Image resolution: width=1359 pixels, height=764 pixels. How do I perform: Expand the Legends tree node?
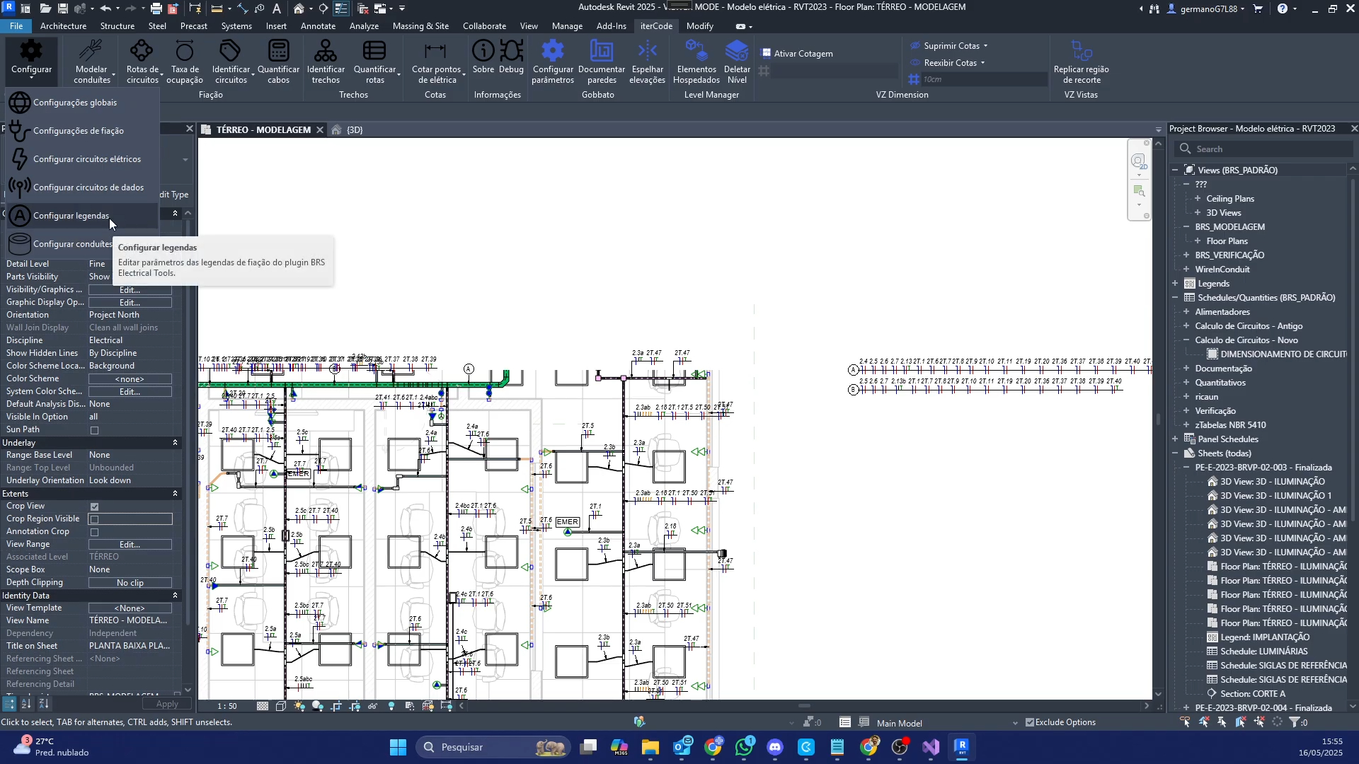[x=1176, y=284]
